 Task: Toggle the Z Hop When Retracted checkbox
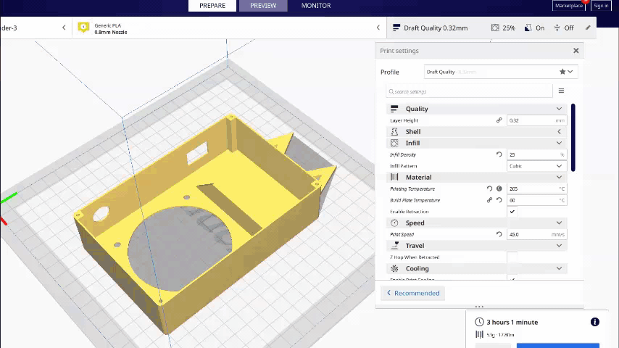point(512,257)
